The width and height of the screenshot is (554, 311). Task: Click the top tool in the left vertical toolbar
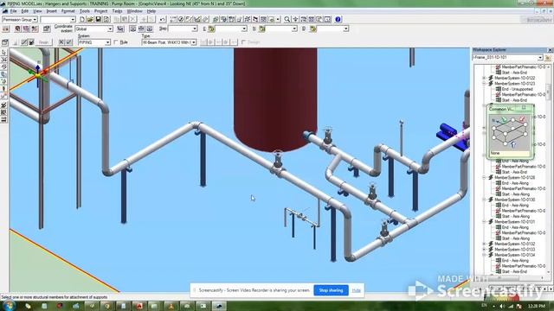click(3, 52)
